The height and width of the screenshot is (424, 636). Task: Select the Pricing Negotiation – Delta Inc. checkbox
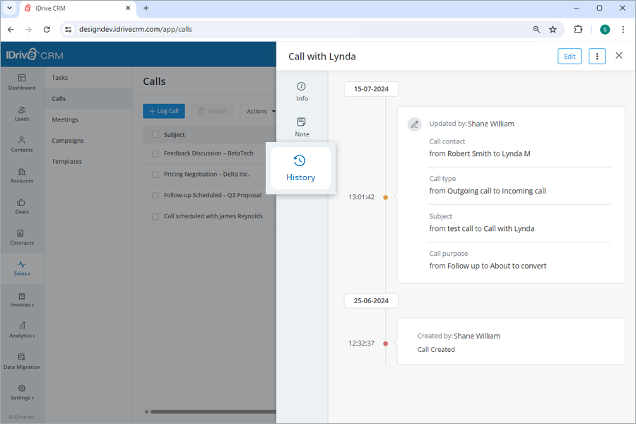155,174
